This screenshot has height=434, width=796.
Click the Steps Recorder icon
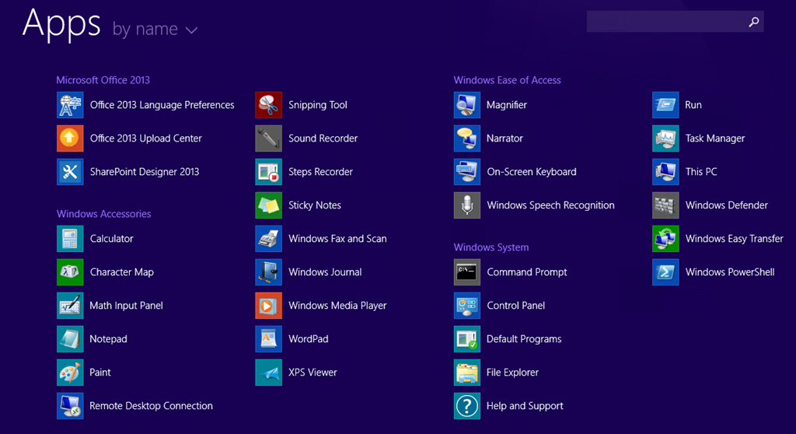pyautogui.click(x=268, y=172)
